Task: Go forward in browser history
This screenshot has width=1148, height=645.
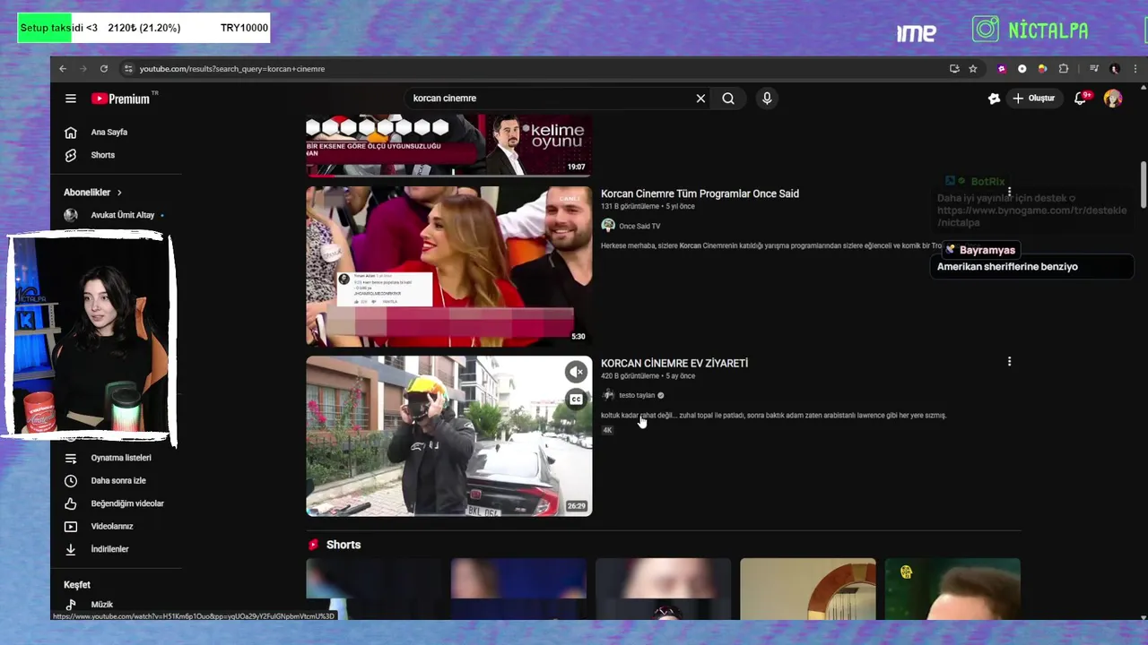Action: [x=83, y=69]
